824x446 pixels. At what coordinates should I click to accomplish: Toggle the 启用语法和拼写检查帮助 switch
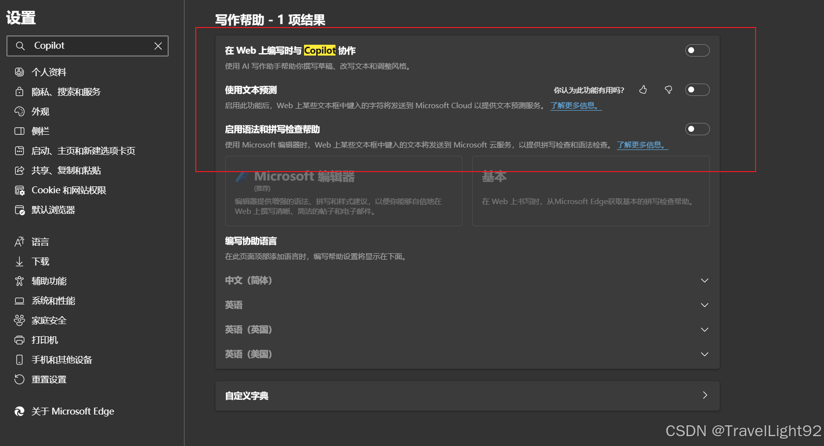pyautogui.click(x=697, y=129)
